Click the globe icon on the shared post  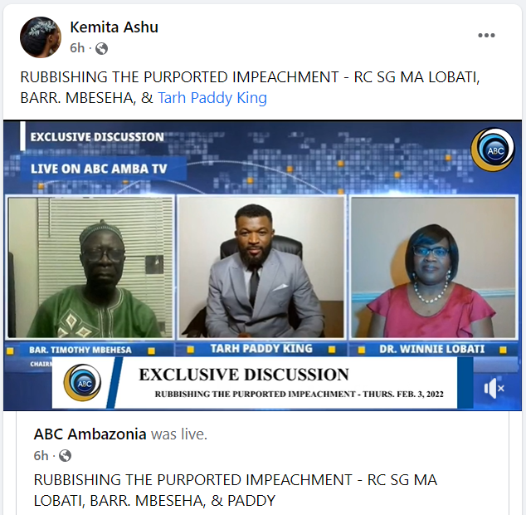pos(65,456)
